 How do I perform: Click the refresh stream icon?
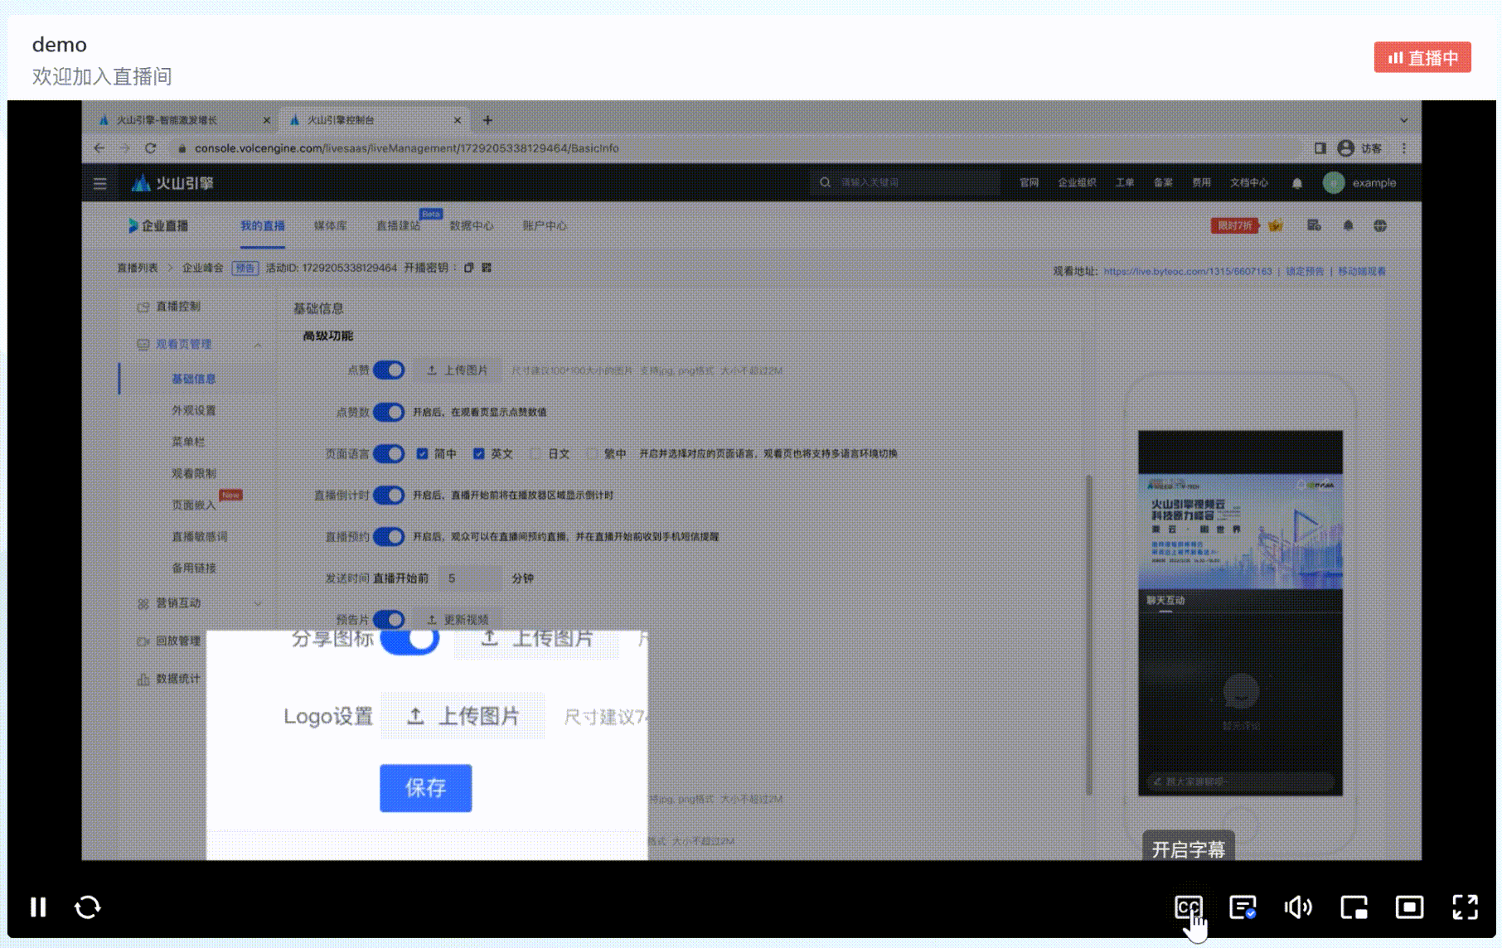point(88,907)
